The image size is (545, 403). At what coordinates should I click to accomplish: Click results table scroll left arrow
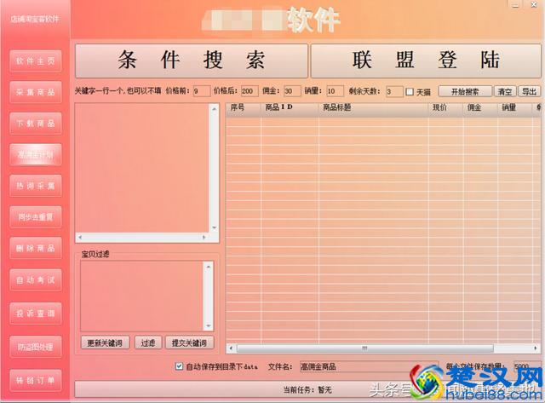232,348
